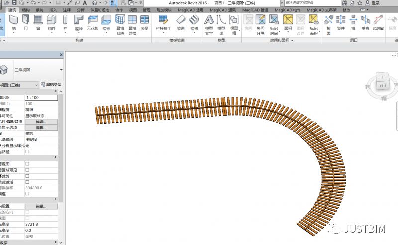Select the Vertical (垂直) opening tool
The height and width of the screenshot is (245, 398).
[x=365, y=22]
